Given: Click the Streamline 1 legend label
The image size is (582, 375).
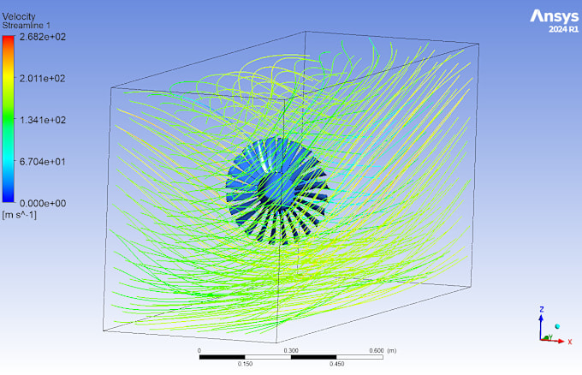Looking at the screenshot, I should tap(26, 26).
